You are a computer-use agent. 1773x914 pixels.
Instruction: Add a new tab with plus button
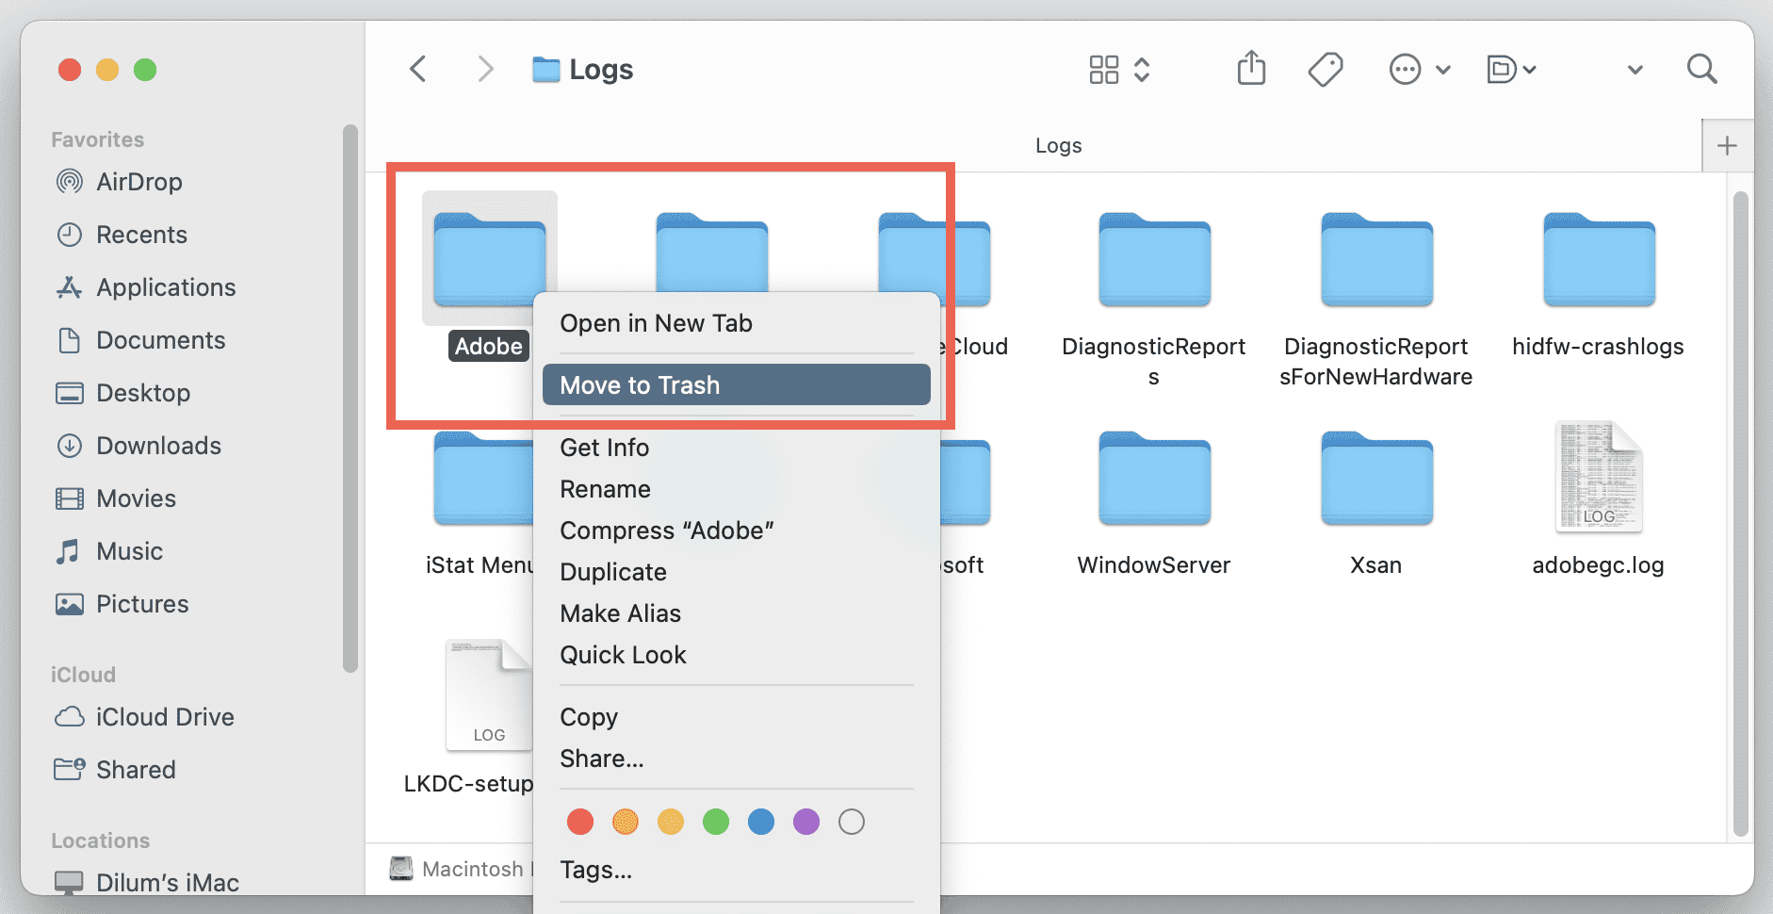point(1727,146)
